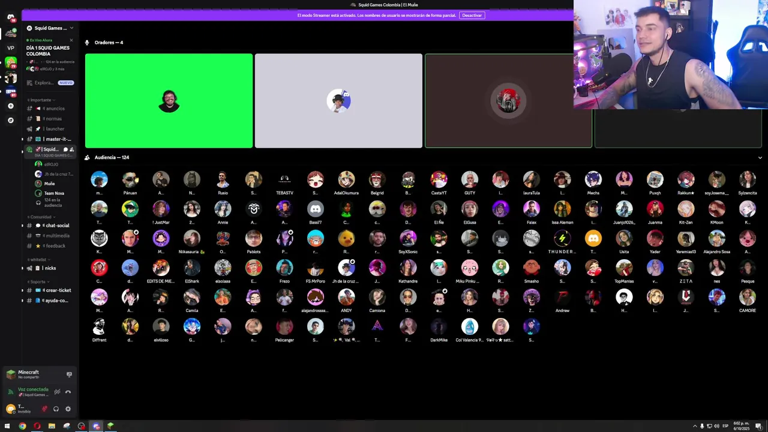Disconnect from voice with hang-up icon
This screenshot has width=768, height=432.
68,392
